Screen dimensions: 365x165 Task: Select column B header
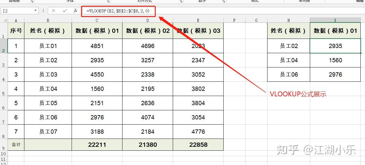[x=48, y=20]
